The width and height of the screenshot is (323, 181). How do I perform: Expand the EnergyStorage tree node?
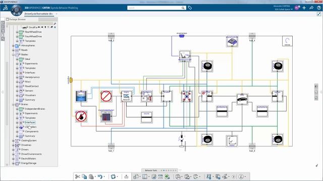(x=14, y=163)
